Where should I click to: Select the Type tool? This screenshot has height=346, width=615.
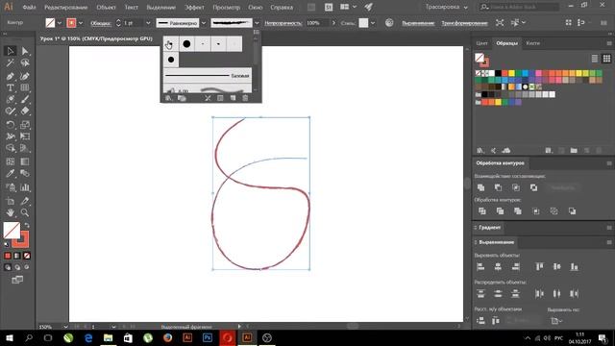(11, 87)
